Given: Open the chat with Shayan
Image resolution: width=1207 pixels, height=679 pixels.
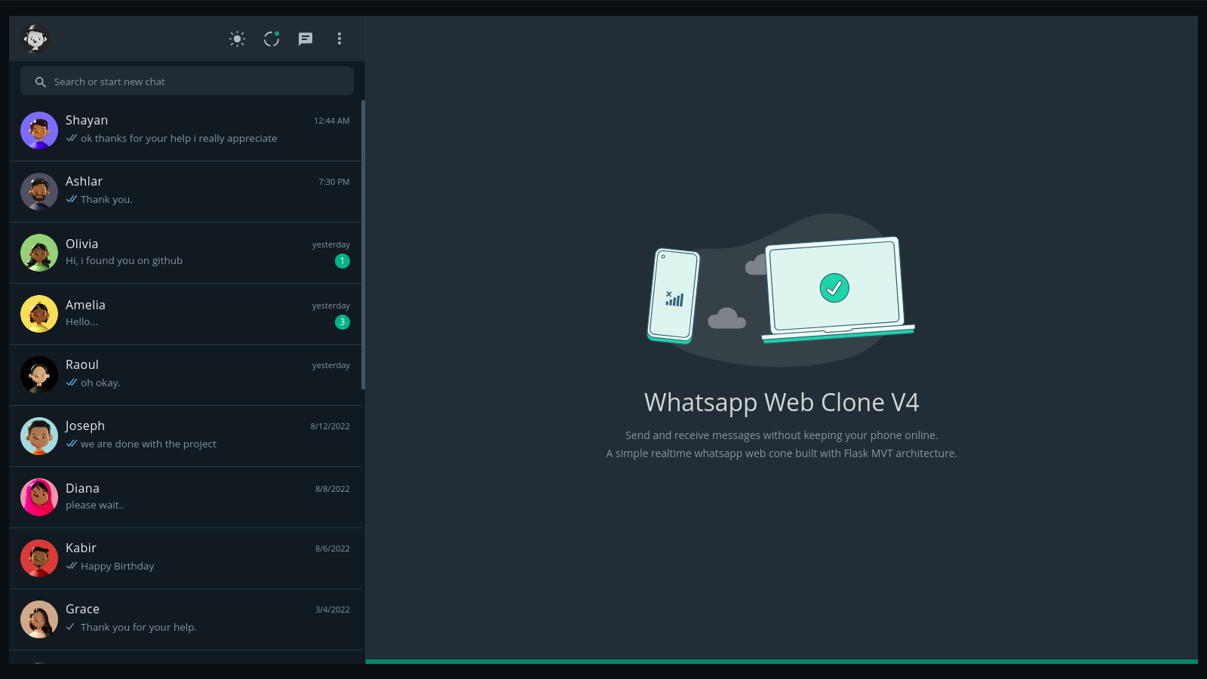Looking at the screenshot, I should point(186,131).
